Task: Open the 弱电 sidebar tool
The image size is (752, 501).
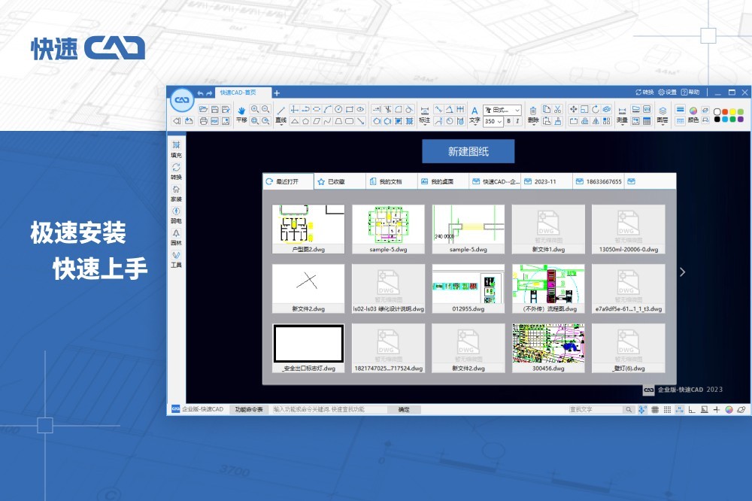Action: click(176, 215)
